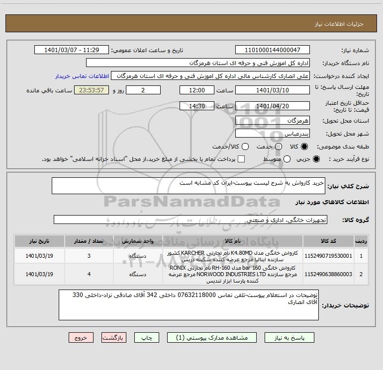The width and height of the screenshot is (383, 370).
Task: Click item code 1152490719530001
Action: point(328,256)
